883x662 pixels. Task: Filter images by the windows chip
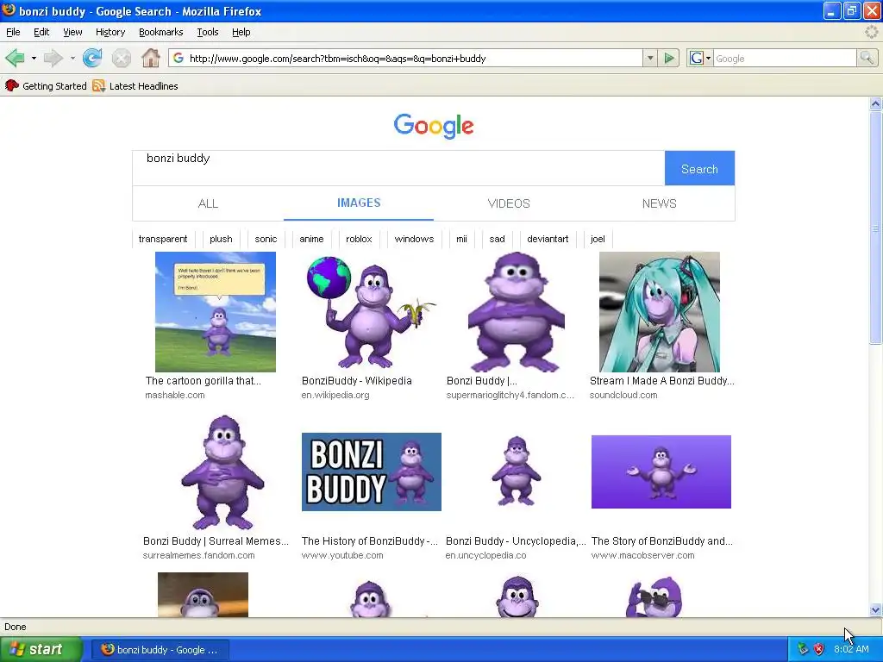coord(414,239)
